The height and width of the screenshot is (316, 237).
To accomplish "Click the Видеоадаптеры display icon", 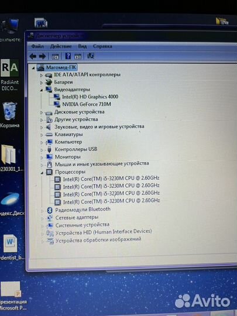I will pos(49,90).
